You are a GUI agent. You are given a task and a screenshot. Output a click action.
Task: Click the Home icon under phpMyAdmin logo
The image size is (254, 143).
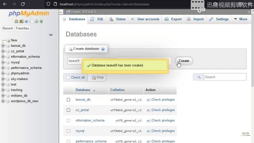16,21
